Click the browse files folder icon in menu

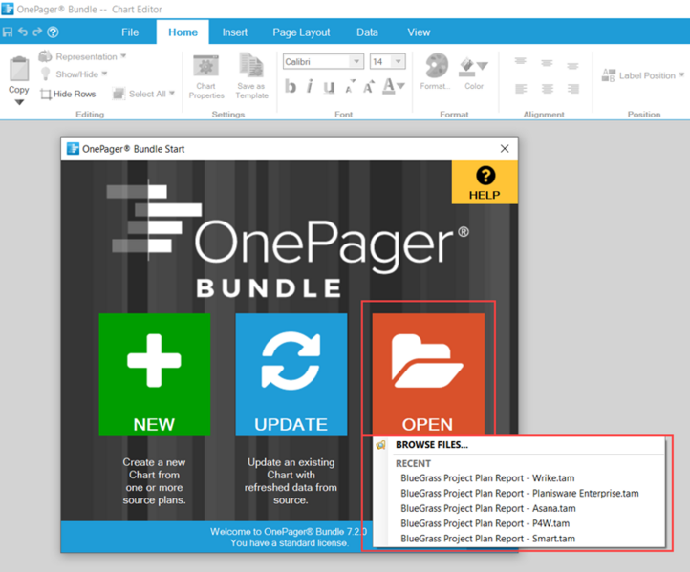pyautogui.click(x=381, y=445)
